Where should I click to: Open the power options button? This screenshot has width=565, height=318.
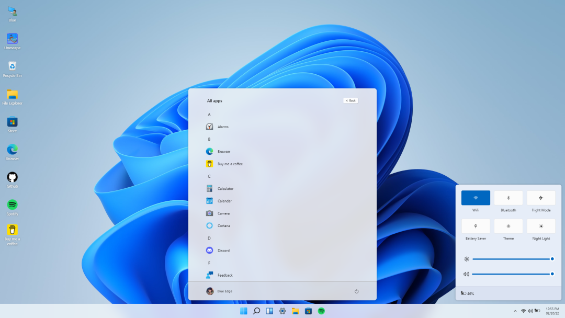[356, 291]
